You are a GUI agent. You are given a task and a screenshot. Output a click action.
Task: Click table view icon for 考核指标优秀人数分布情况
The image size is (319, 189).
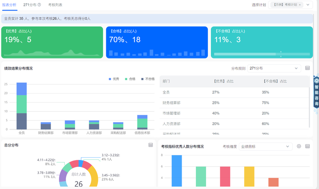[x=307, y=146]
